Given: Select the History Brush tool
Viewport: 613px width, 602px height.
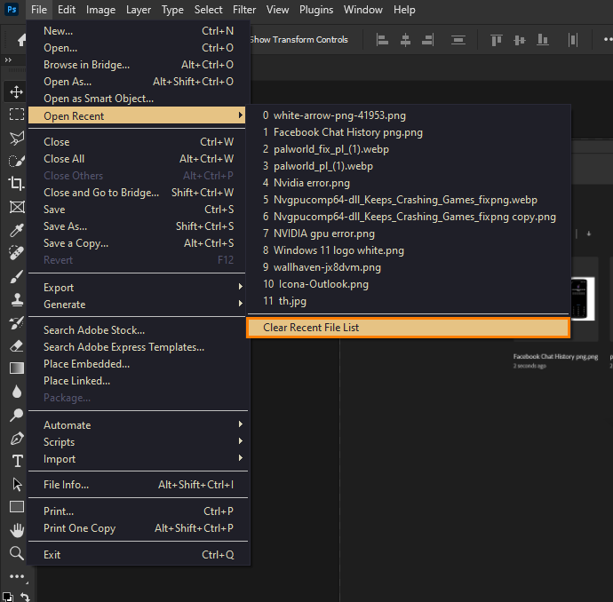Looking at the screenshot, I should point(16,322).
